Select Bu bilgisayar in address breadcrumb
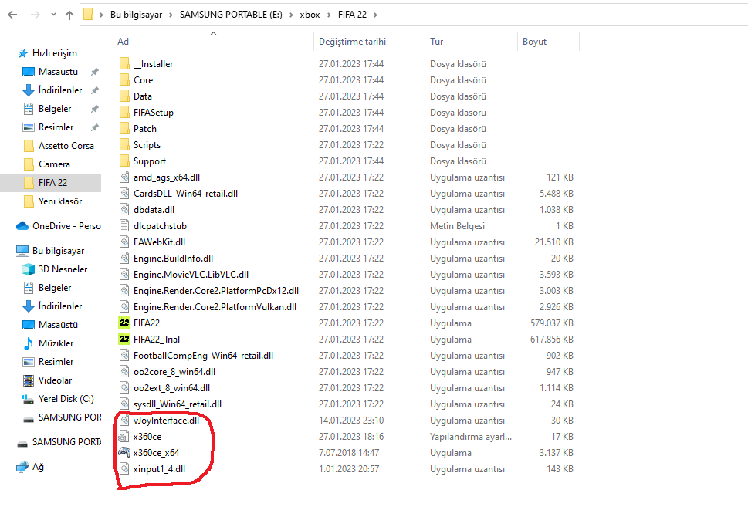748x517 pixels. (136, 15)
